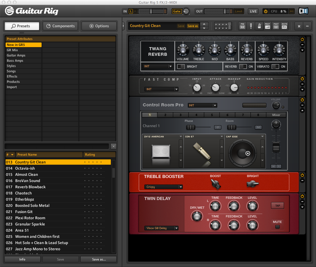316x267 pixels.
Task: Power off the Treble Booster module
Action: coord(302,175)
